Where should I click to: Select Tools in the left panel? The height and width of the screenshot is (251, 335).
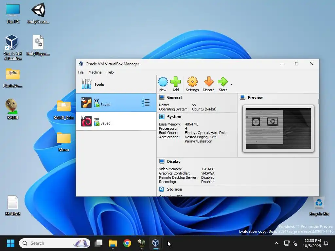[x=116, y=84]
